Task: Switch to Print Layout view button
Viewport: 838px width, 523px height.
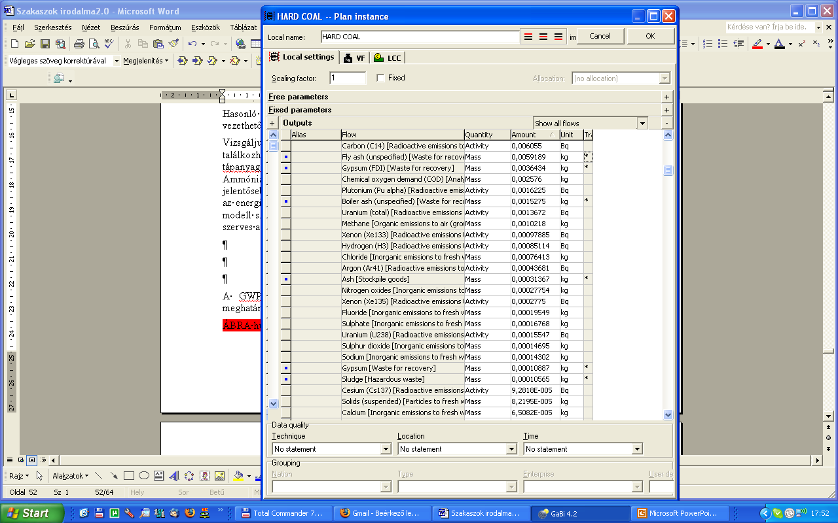Action: pyautogui.click(x=31, y=460)
